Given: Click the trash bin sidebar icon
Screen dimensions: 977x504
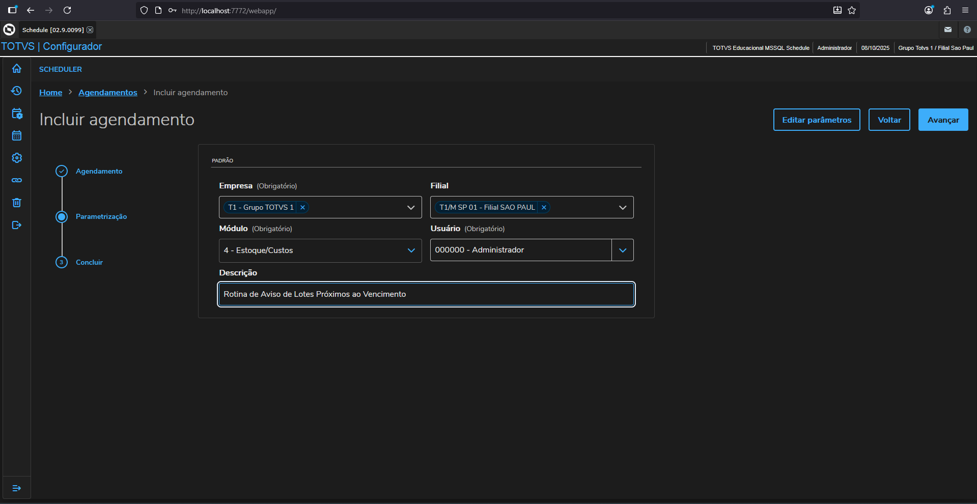Looking at the screenshot, I should (17, 203).
